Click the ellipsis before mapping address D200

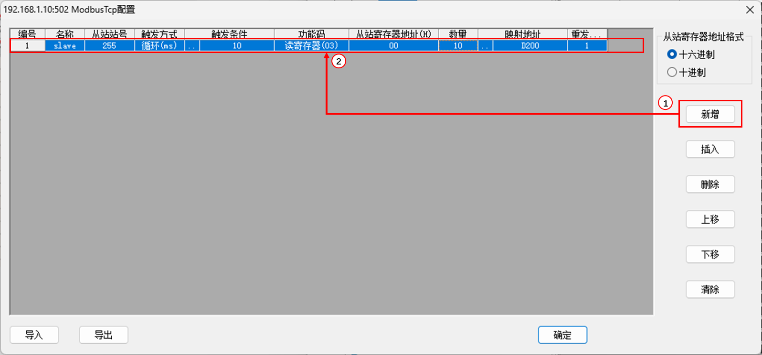point(485,45)
